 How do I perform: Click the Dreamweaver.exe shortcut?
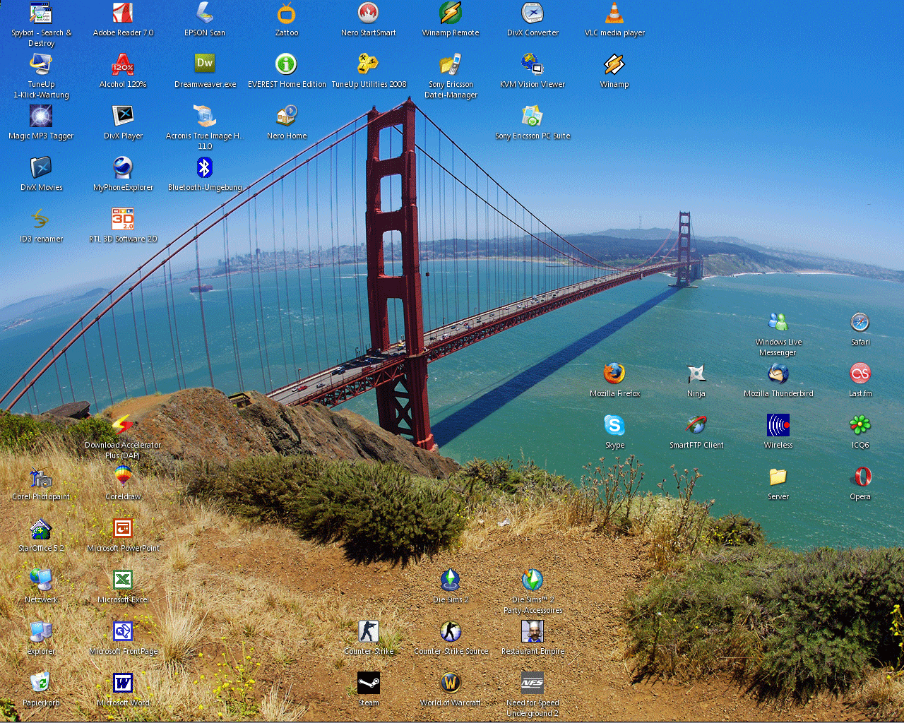[205, 65]
